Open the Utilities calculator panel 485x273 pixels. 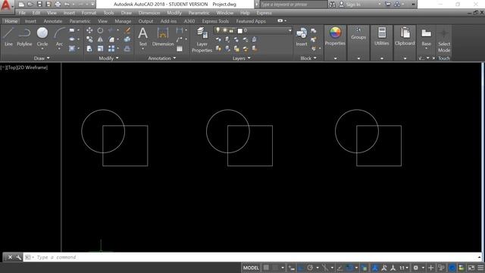[382, 36]
